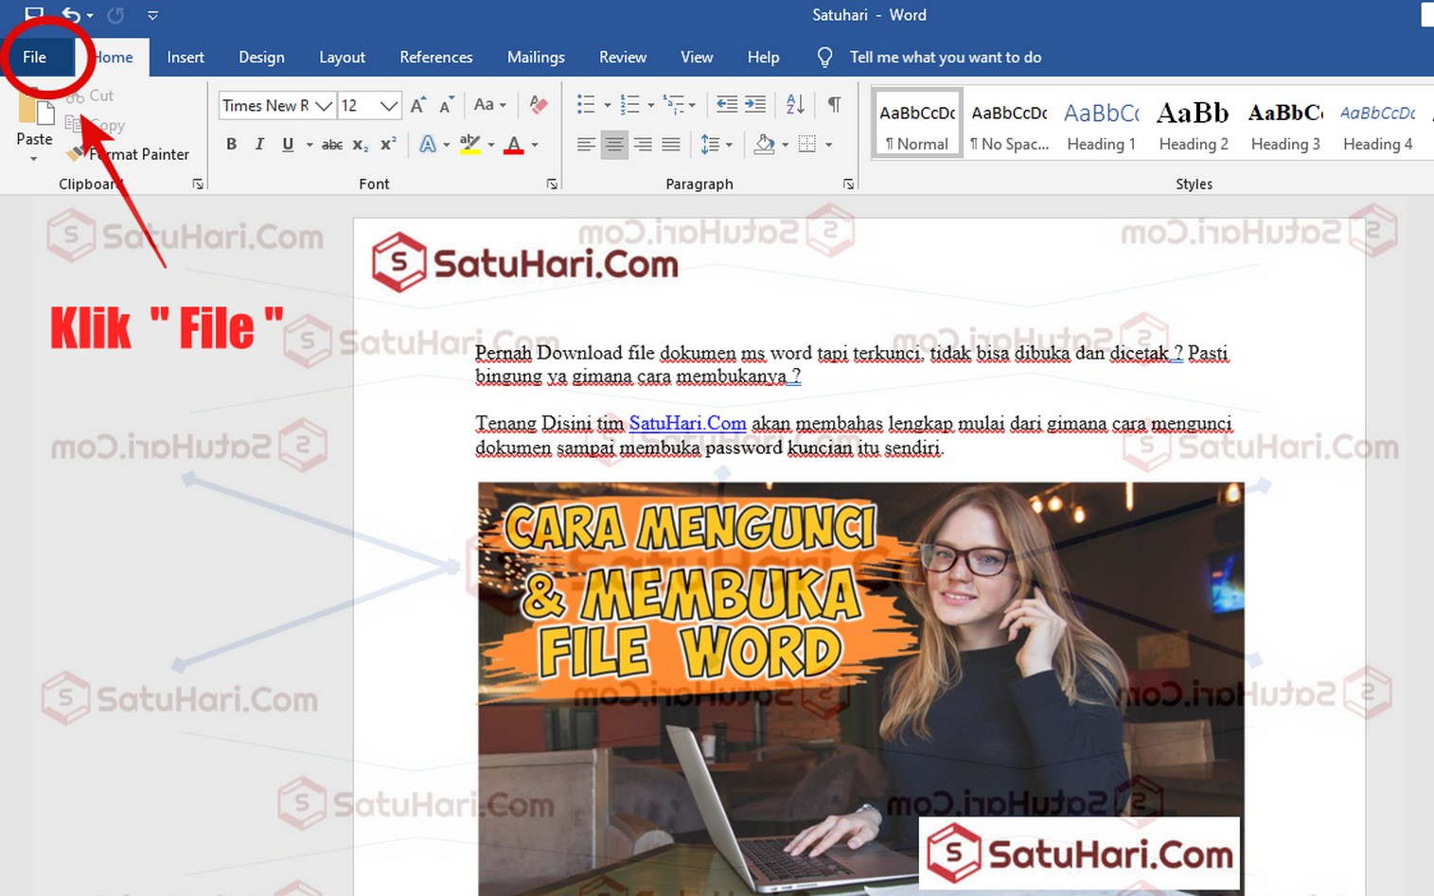Image resolution: width=1434 pixels, height=896 pixels.
Task: Center the text alignment
Action: click(614, 144)
